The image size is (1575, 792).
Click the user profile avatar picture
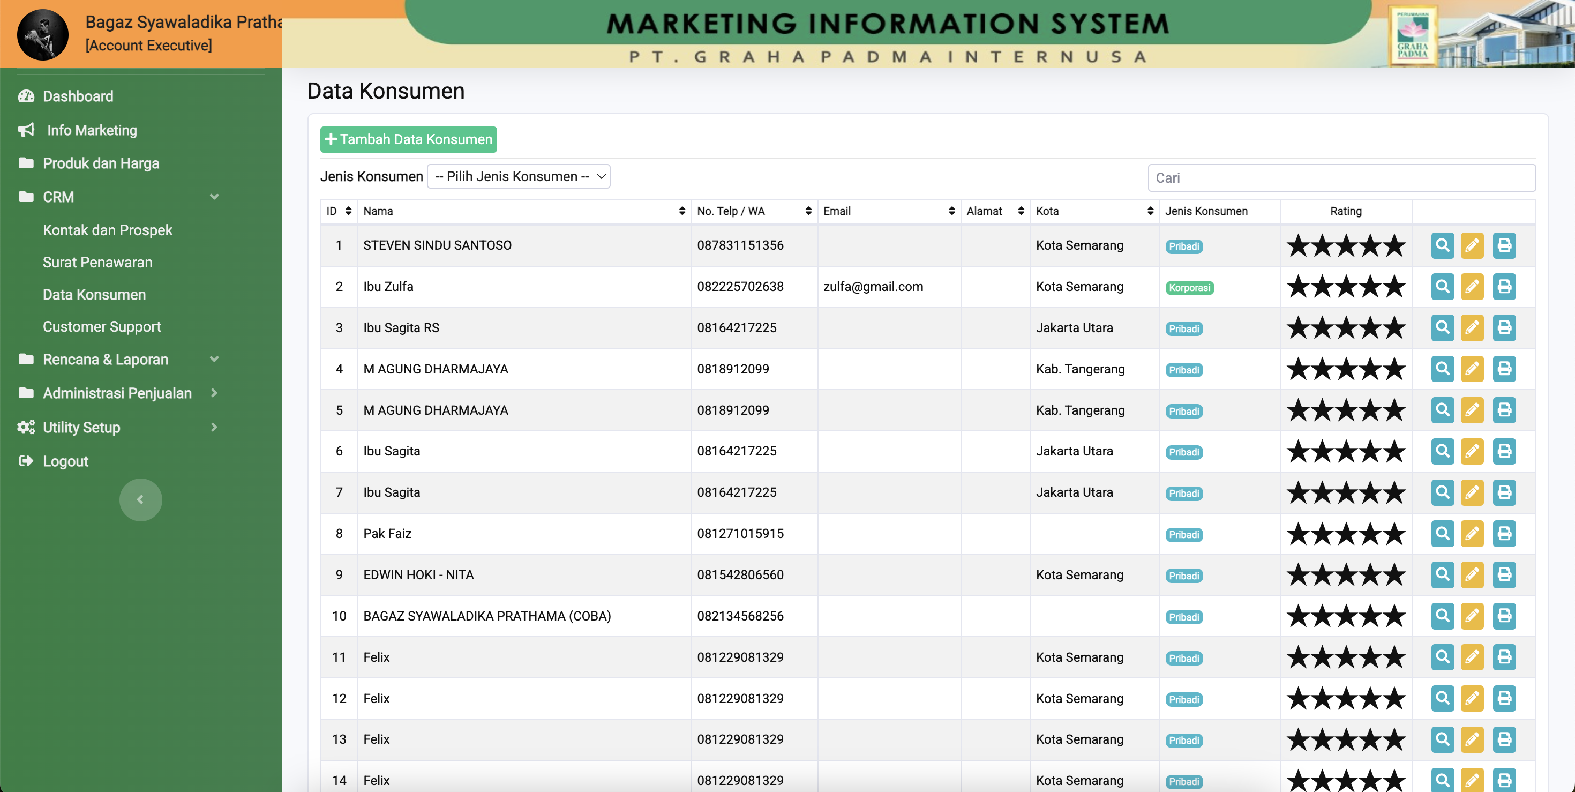pyautogui.click(x=42, y=34)
